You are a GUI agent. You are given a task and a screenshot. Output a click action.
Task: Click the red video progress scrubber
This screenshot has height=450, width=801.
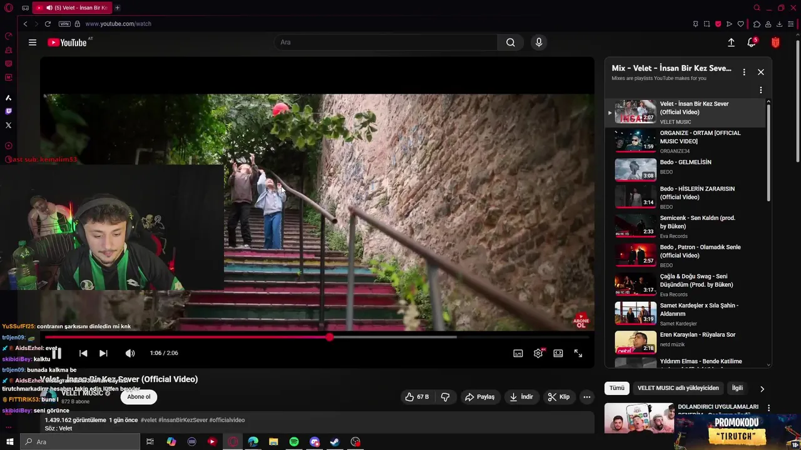(x=329, y=337)
